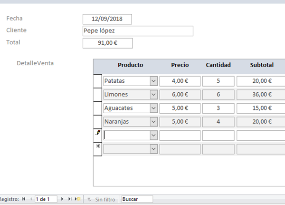Click the Cliente label
The width and height of the screenshot is (285, 205).
(16, 30)
